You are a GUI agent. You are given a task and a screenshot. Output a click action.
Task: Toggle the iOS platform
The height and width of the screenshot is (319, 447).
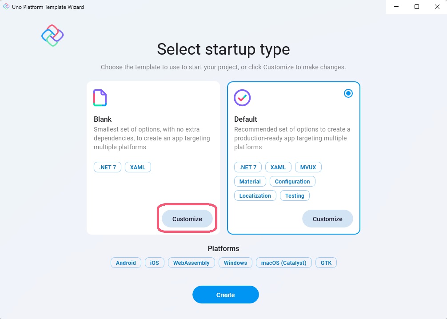(x=154, y=263)
